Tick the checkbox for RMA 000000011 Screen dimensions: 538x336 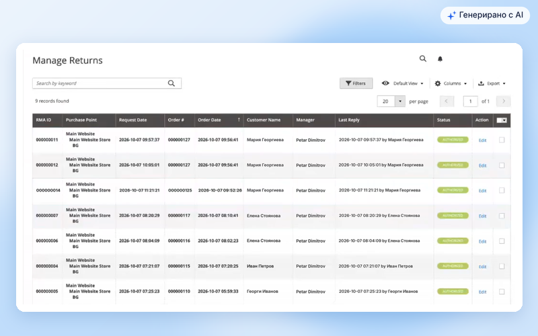coord(502,140)
